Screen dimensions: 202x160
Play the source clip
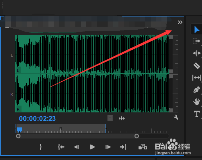tap(92, 147)
